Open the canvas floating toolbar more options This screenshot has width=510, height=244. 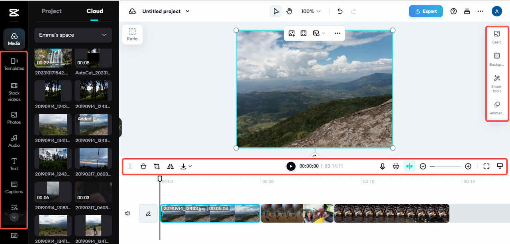coord(337,33)
